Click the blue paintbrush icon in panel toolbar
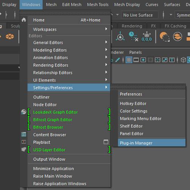 tap(118, 60)
